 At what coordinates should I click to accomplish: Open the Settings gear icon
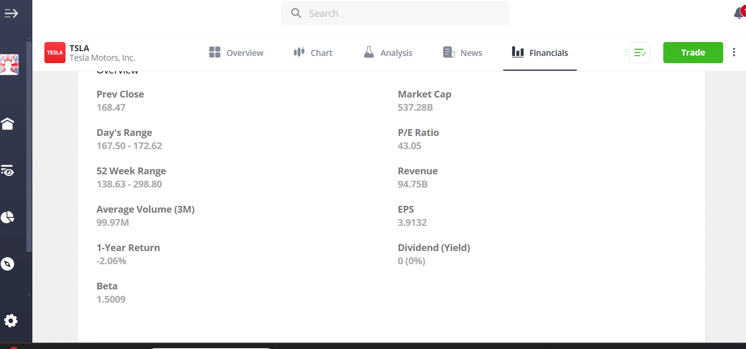[x=11, y=321]
